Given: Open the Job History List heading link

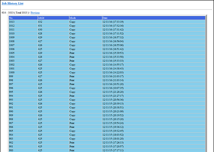Looking at the screenshot, I should [x=12, y=3].
